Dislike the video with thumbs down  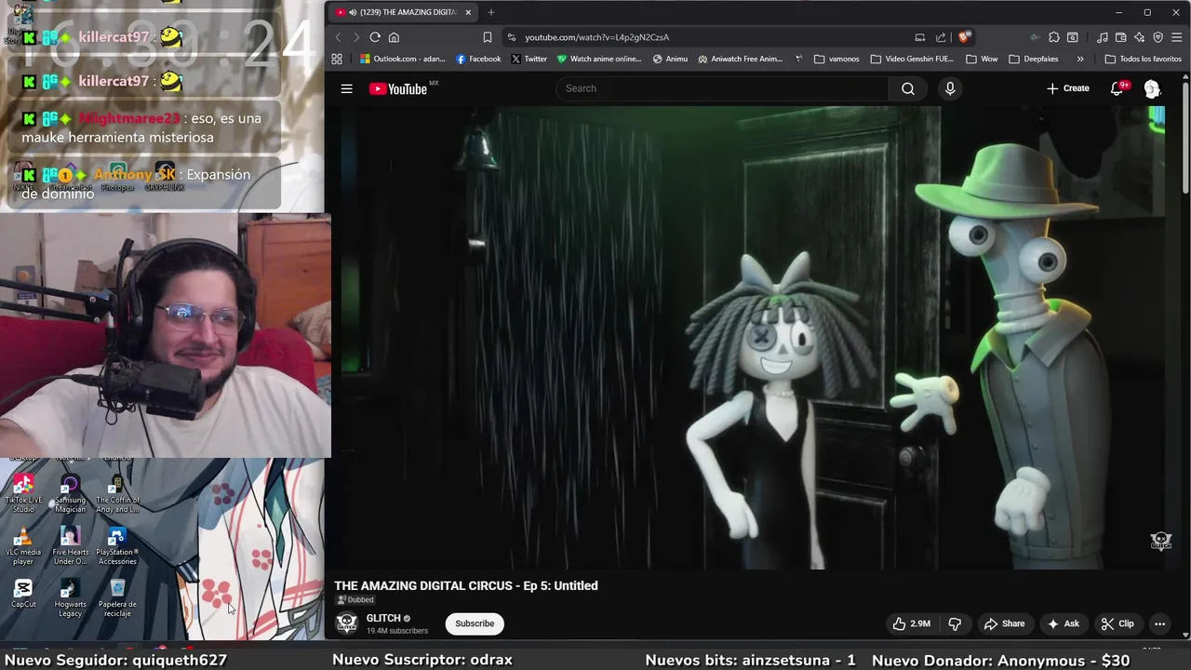pyautogui.click(x=955, y=623)
